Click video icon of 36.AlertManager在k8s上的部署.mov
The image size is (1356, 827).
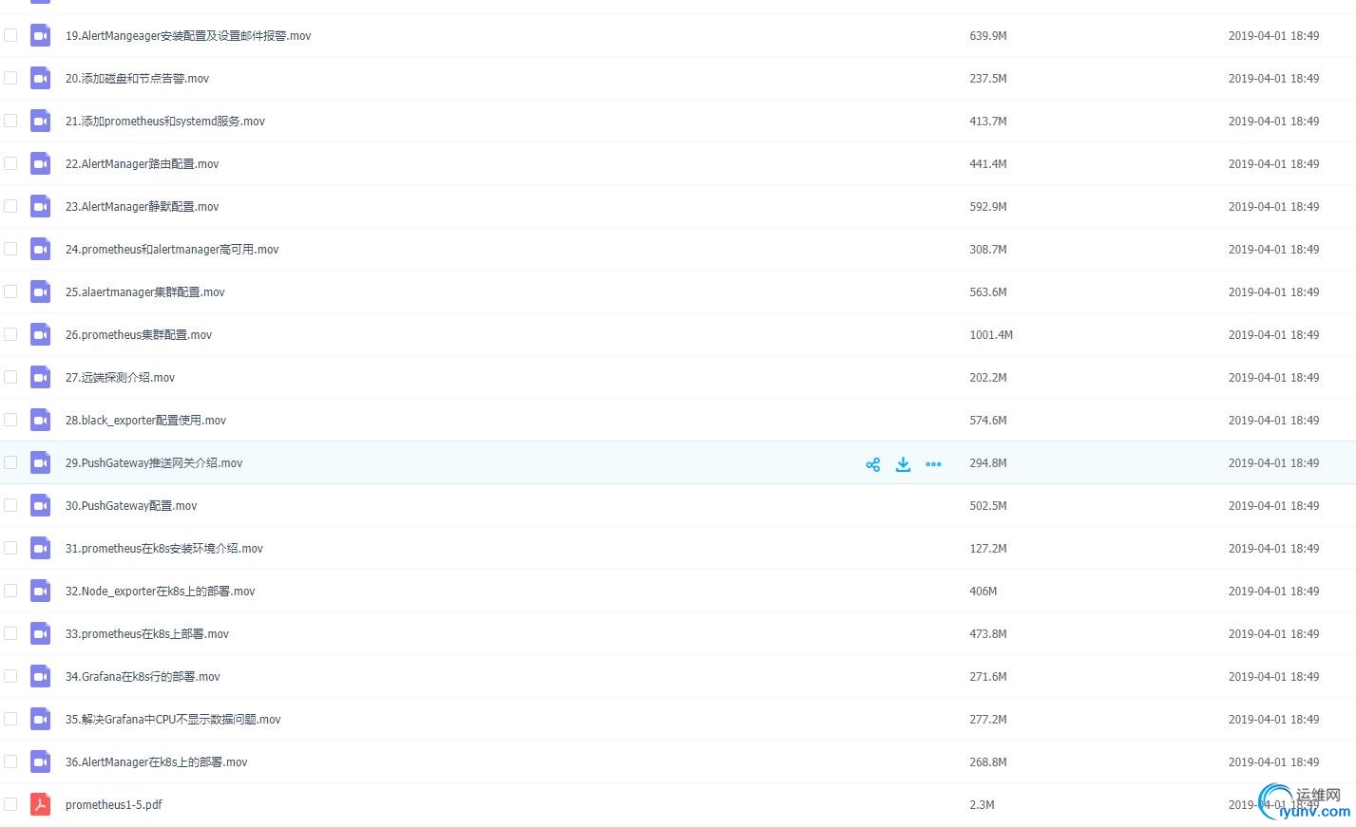40,762
